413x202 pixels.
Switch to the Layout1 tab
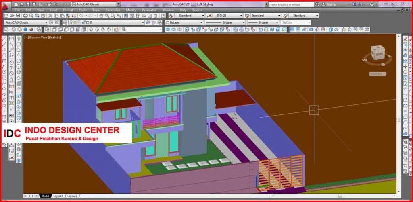pos(58,196)
